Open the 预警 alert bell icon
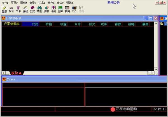168x117 pixels. pyautogui.click(x=46, y=9)
